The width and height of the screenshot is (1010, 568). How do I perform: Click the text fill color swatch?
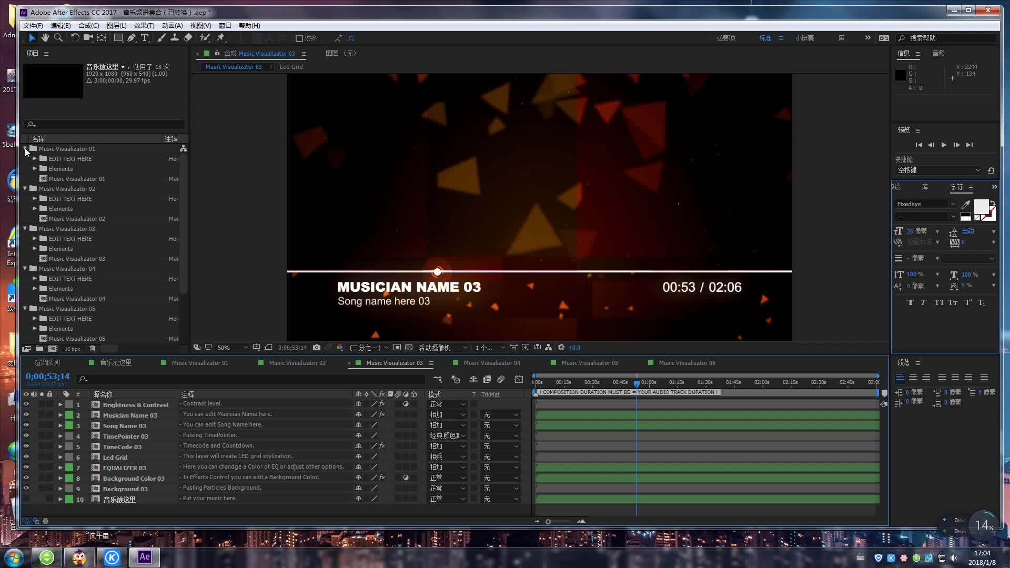click(x=981, y=207)
